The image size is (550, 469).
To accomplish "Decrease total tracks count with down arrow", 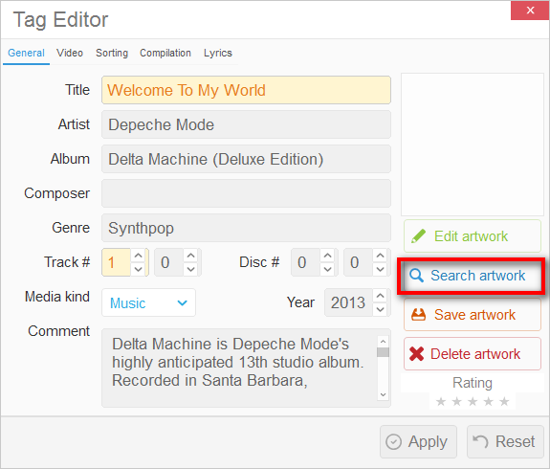I will pyautogui.click(x=190, y=269).
